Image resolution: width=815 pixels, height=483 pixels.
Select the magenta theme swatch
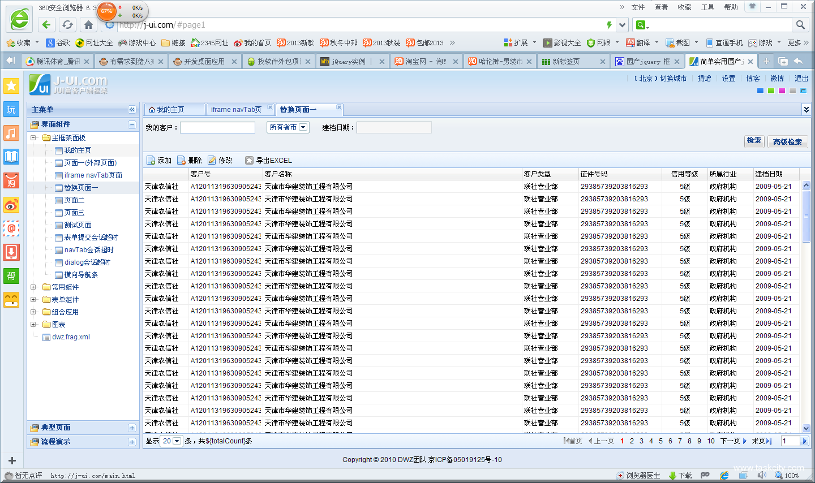(782, 91)
